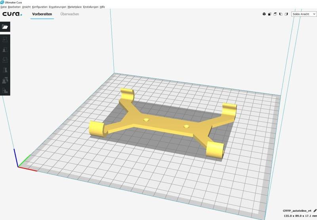
Task: Click the pencil icon to rename the model
Action: click(x=315, y=211)
